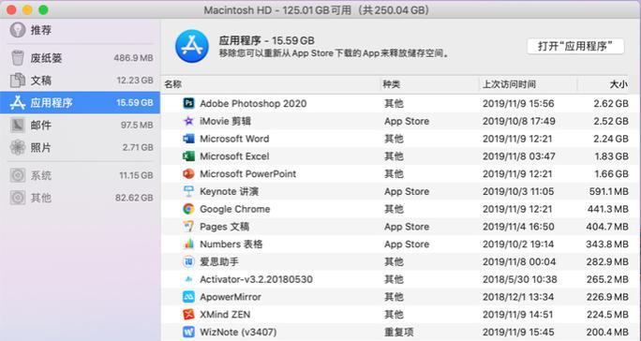Click the 2018/12/1 13:34 access date
The height and width of the screenshot is (341, 641).
518,297
